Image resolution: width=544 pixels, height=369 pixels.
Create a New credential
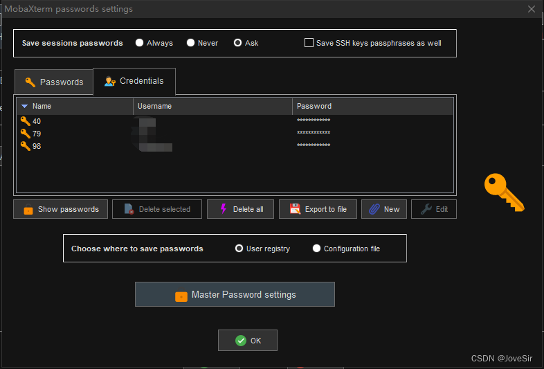click(384, 209)
